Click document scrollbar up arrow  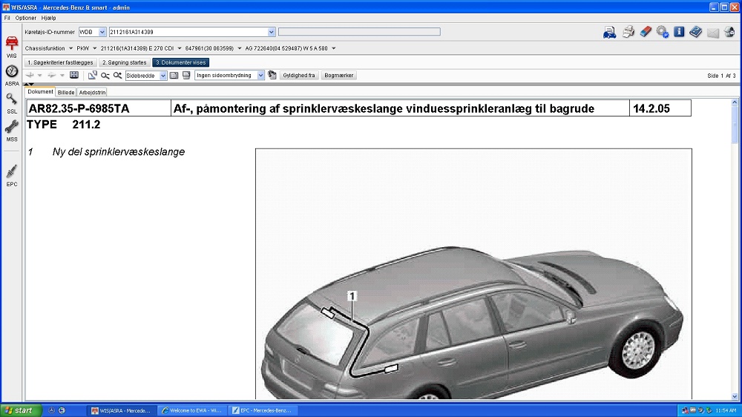(x=735, y=102)
